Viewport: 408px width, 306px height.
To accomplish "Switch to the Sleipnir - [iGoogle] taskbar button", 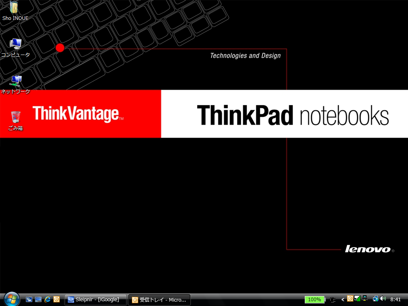I will [95, 300].
